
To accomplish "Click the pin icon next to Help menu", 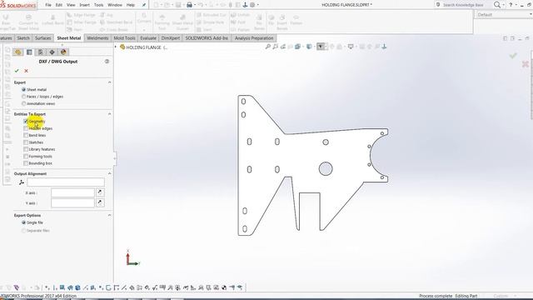I will (x=144, y=5).
